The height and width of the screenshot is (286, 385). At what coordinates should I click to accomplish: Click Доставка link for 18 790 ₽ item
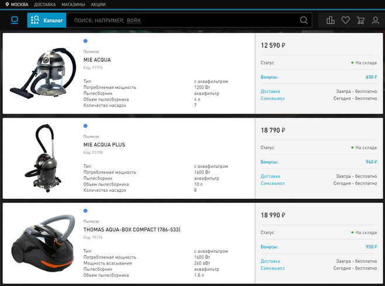[x=270, y=176]
